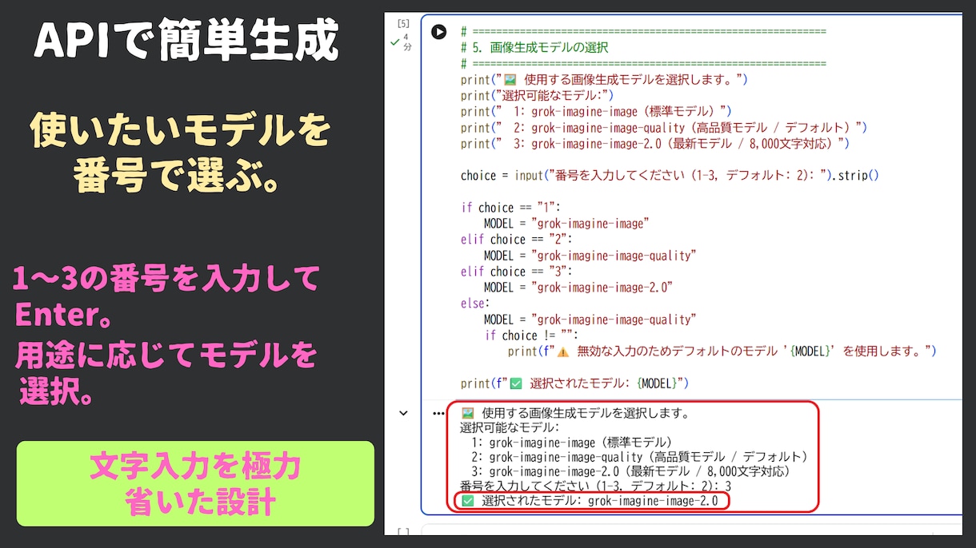Click the 'else:' code line
The image size is (976, 548).
pyautogui.click(x=475, y=304)
